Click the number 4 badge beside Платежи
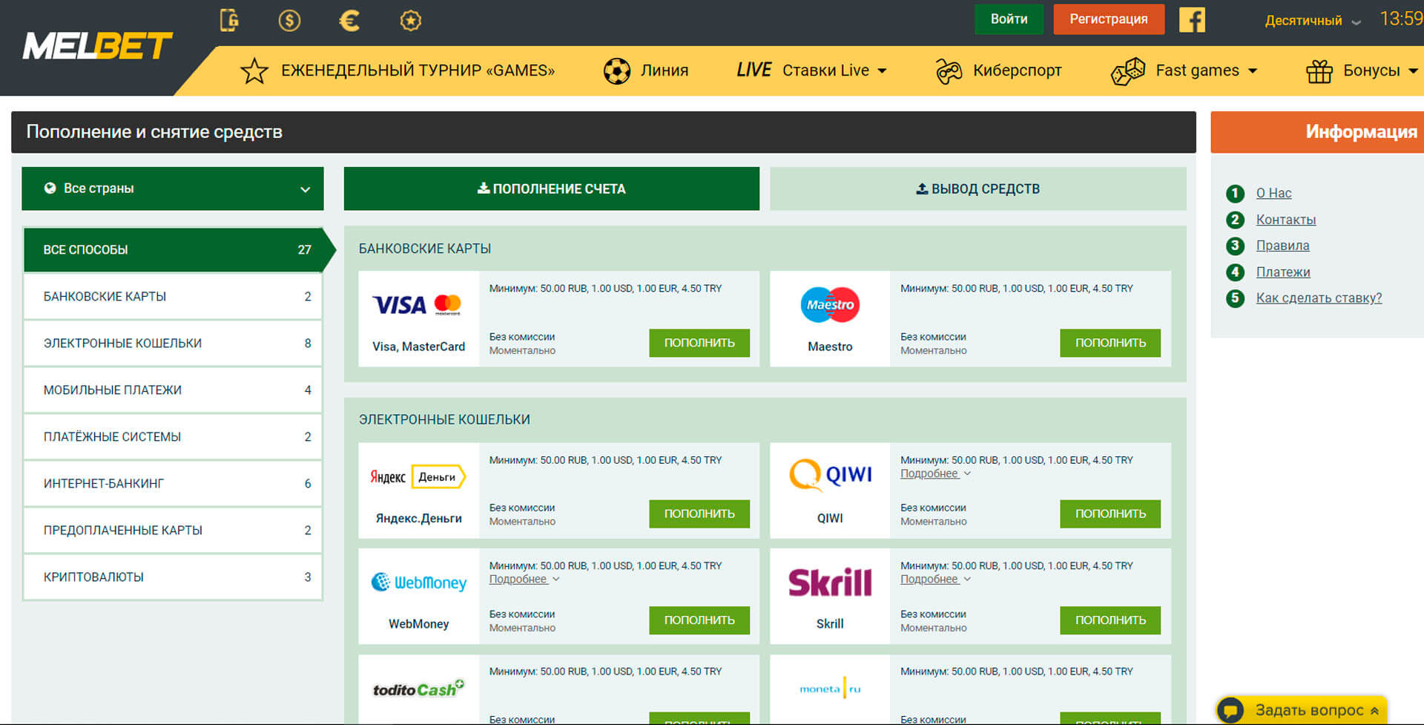Image resolution: width=1424 pixels, height=725 pixels. point(1235,272)
